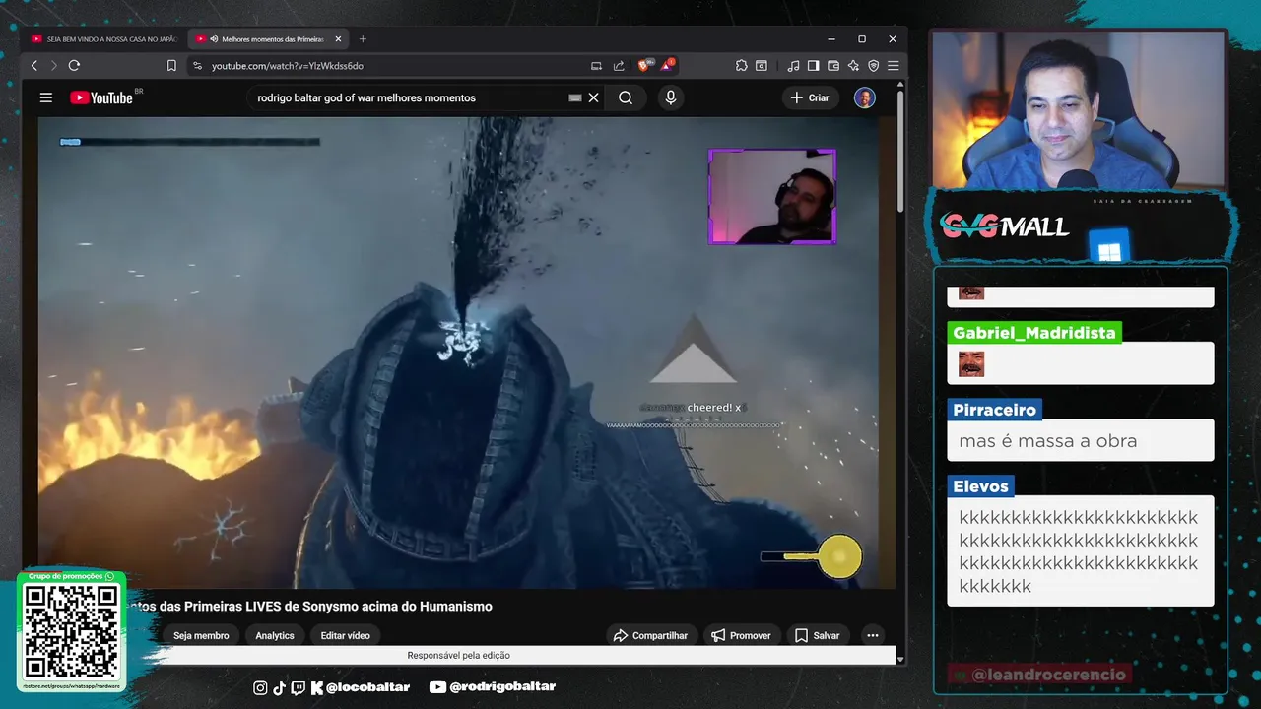Open the YouTube guide hamburger menu

pyautogui.click(x=45, y=97)
